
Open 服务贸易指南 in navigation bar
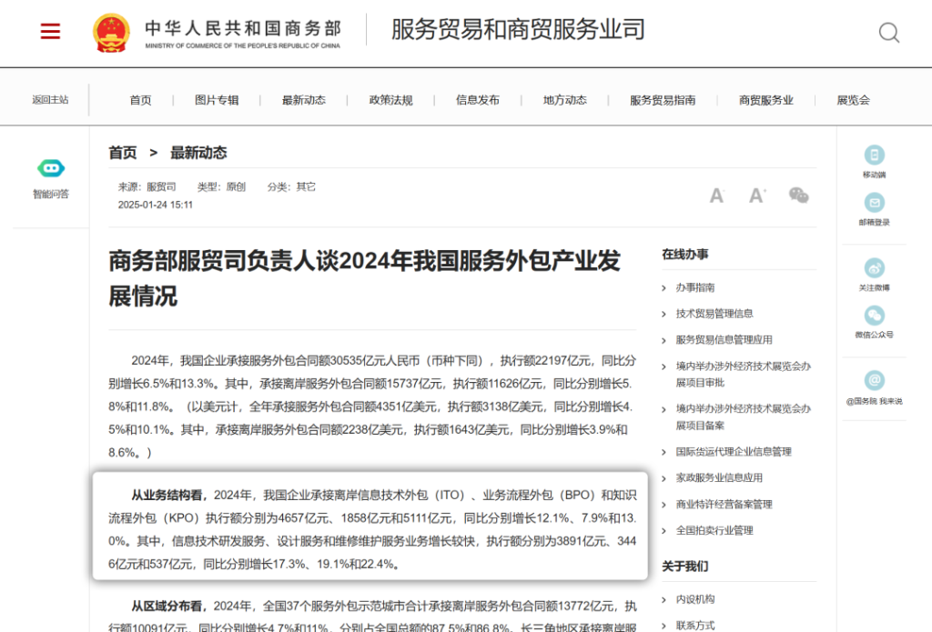663,100
